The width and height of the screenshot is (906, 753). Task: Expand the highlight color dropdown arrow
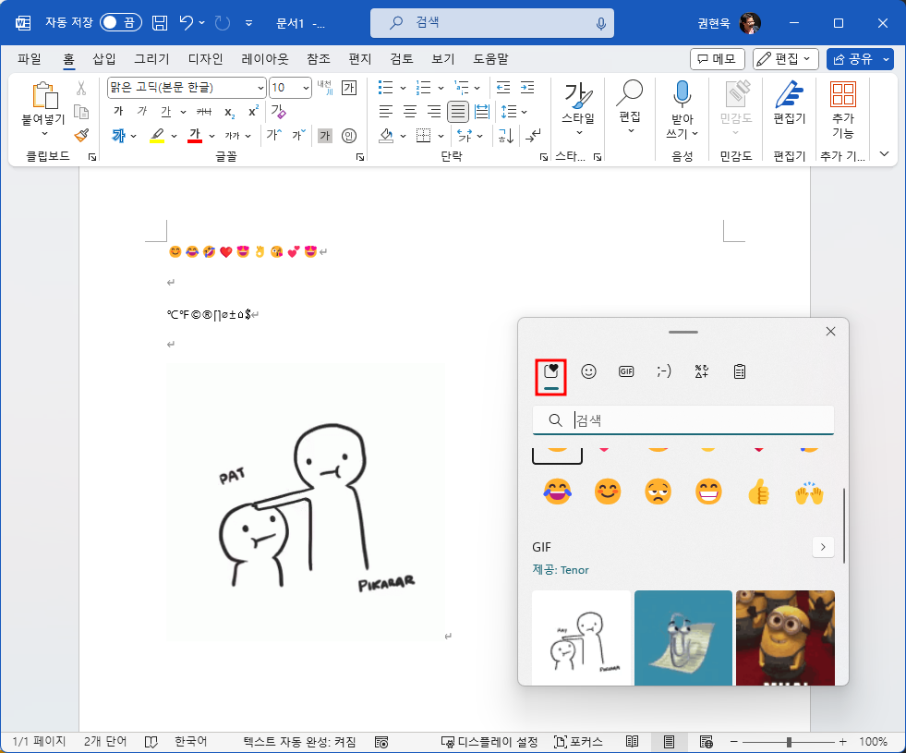(174, 137)
